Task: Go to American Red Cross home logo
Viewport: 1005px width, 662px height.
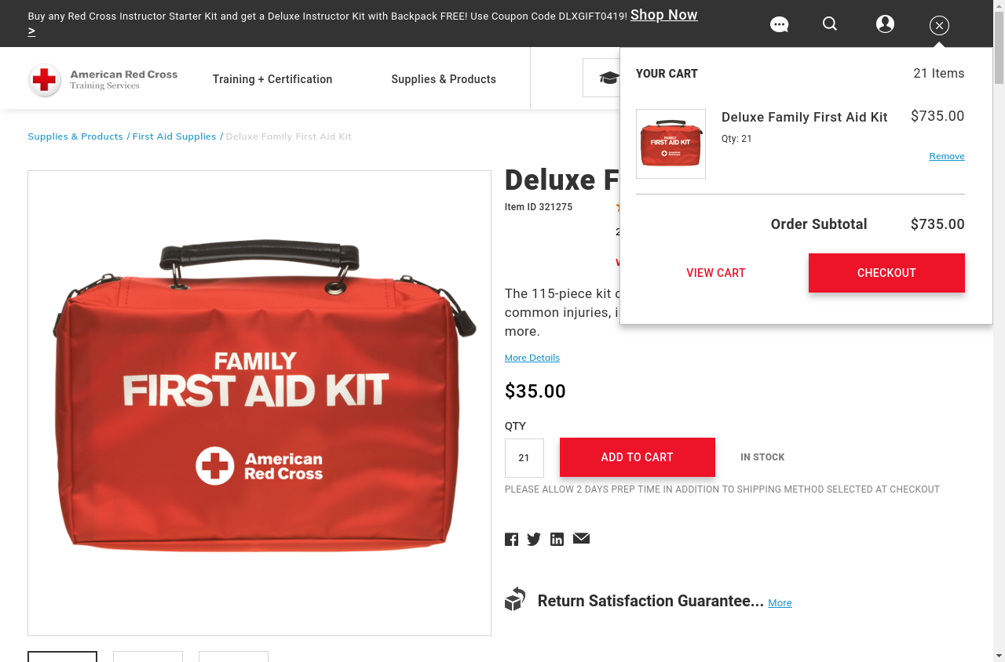Action: click(103, 79)
